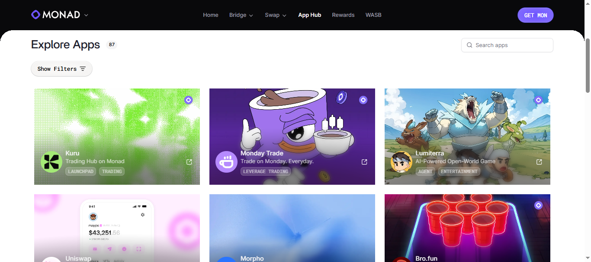Open the dropdown chevron beside Monad logo

86,15
